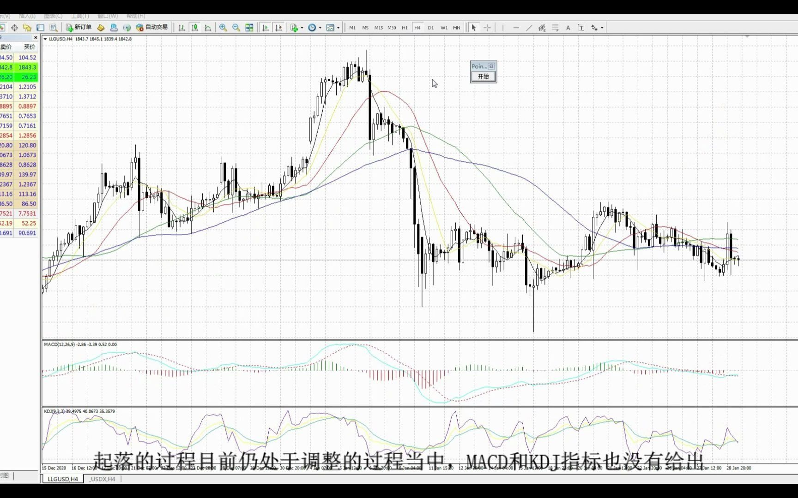Switch to the LLGUSD,H4 chart tab
798x498 pixels.
point(63,479)
